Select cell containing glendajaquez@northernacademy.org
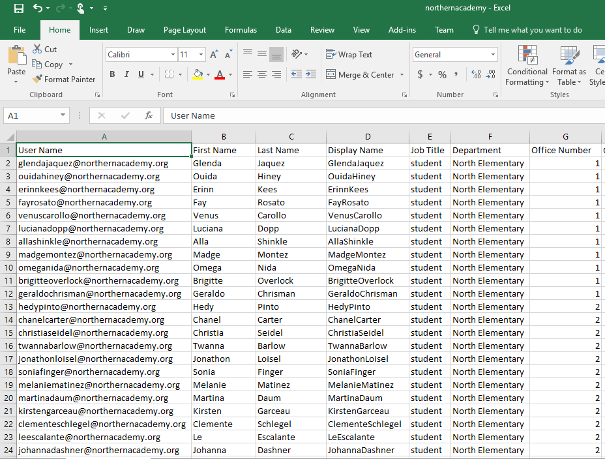605x459 pixels. (103, 163)
